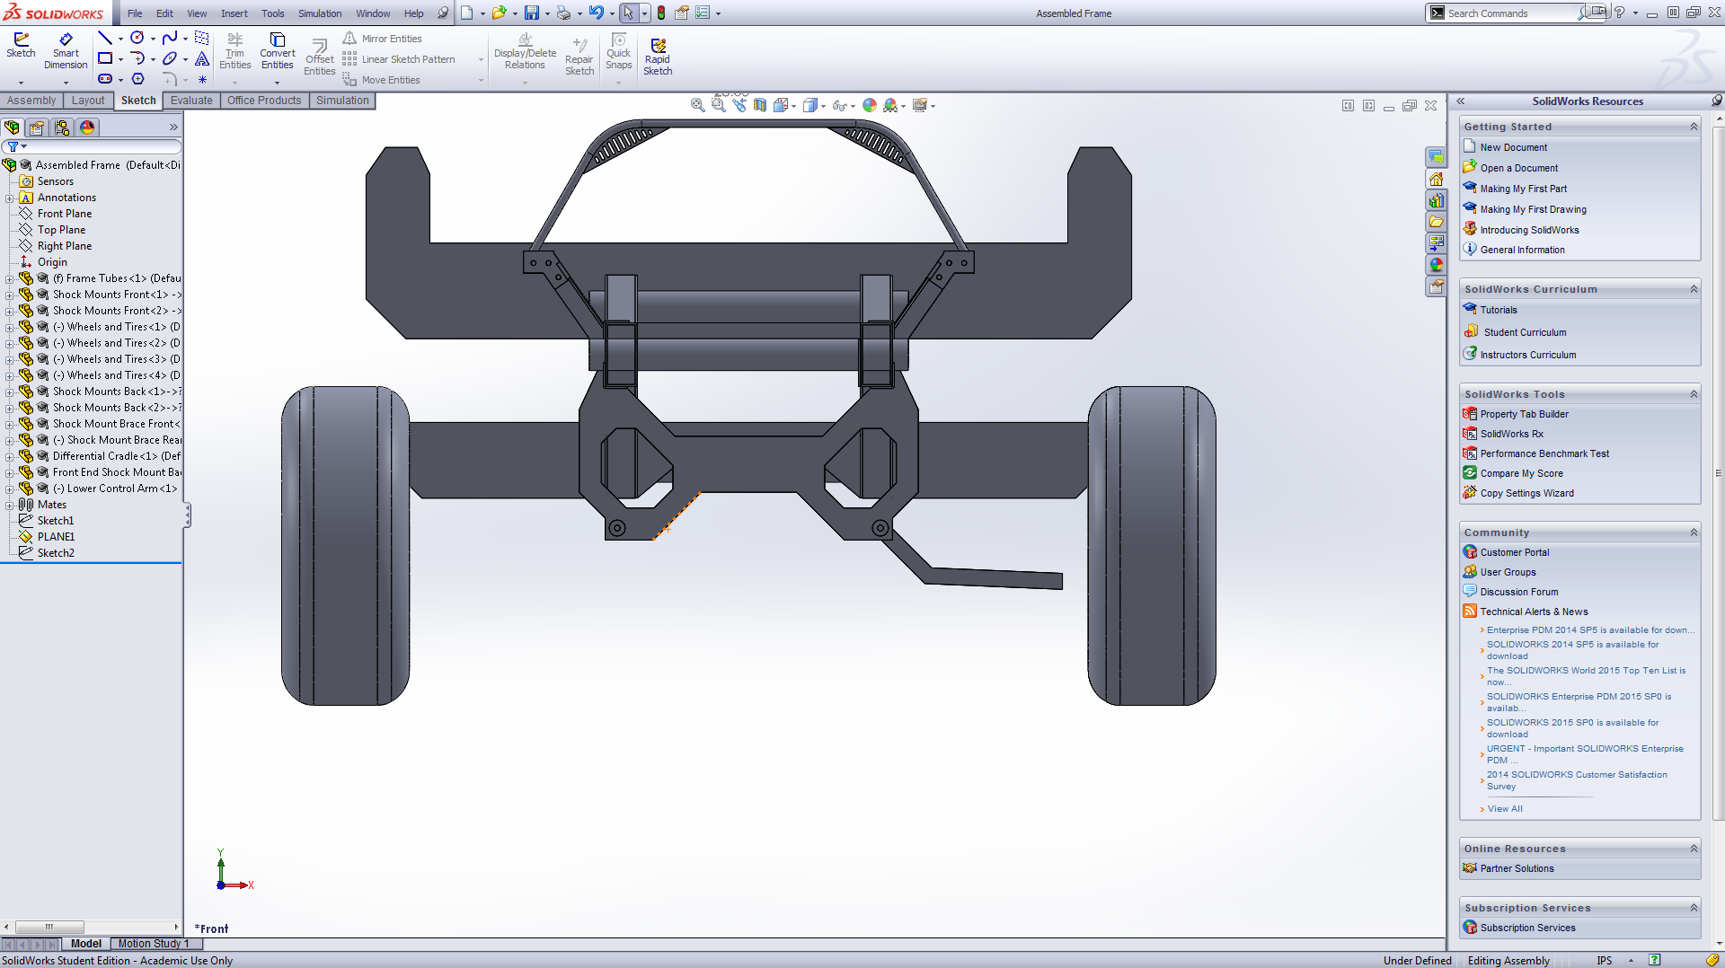
Task: Toggle the SolidWorks Resources panel pin
Action: tap(1716, 101)
